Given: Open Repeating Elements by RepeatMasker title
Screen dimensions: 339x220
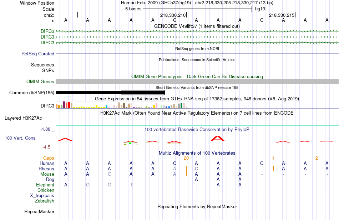Looking at the screenshot, I should coord(197,206).
